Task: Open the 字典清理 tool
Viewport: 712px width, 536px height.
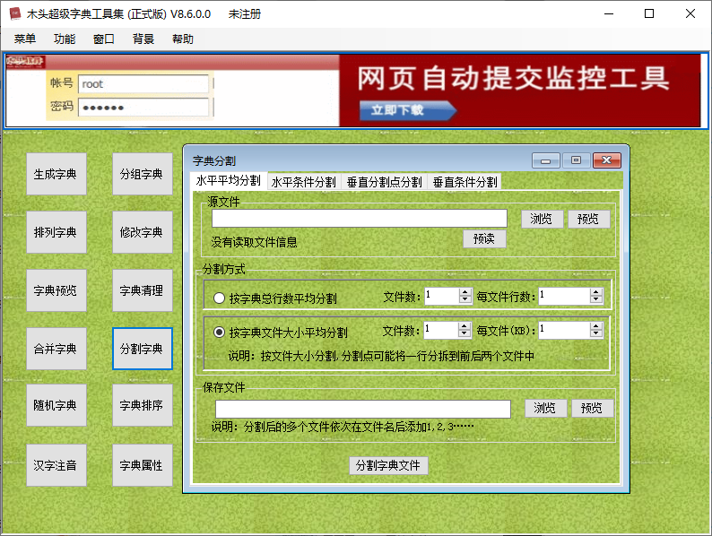Action: point(142,290)
